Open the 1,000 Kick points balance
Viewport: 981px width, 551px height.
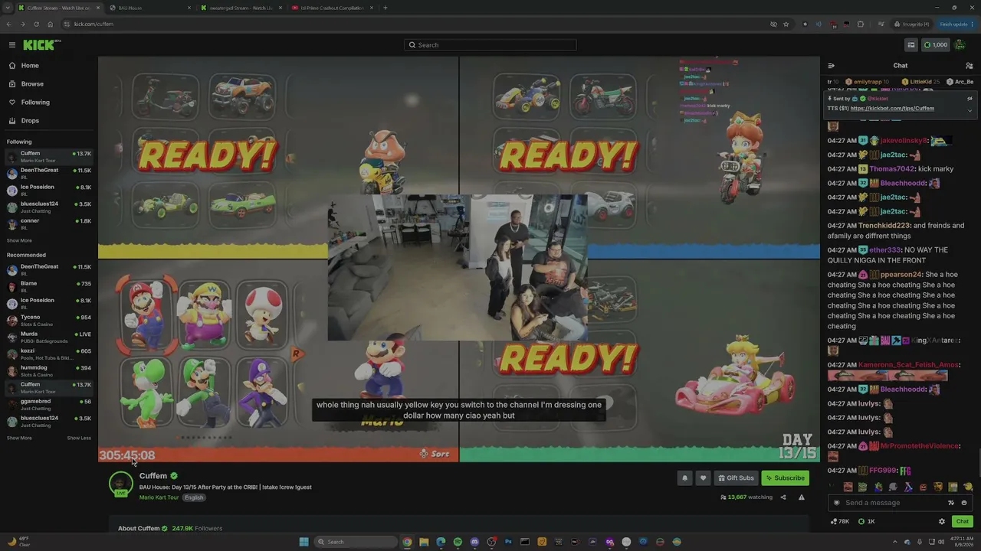935,45
